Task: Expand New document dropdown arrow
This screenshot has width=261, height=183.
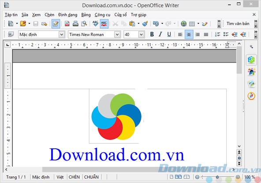Action: coord(17,24)
